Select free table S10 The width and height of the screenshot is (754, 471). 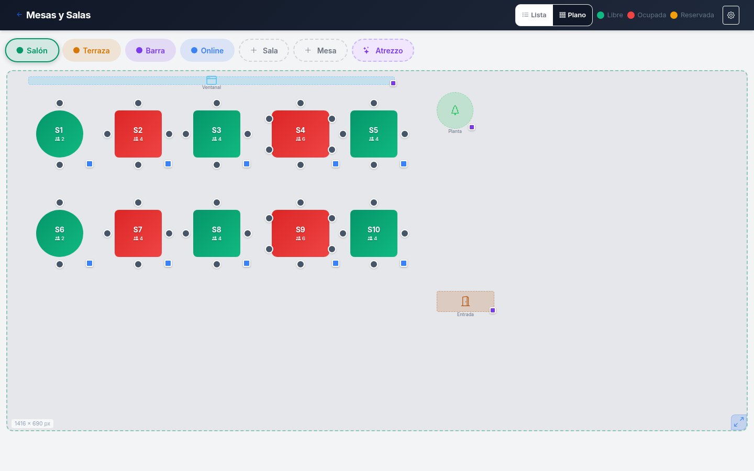click(374, 233)
